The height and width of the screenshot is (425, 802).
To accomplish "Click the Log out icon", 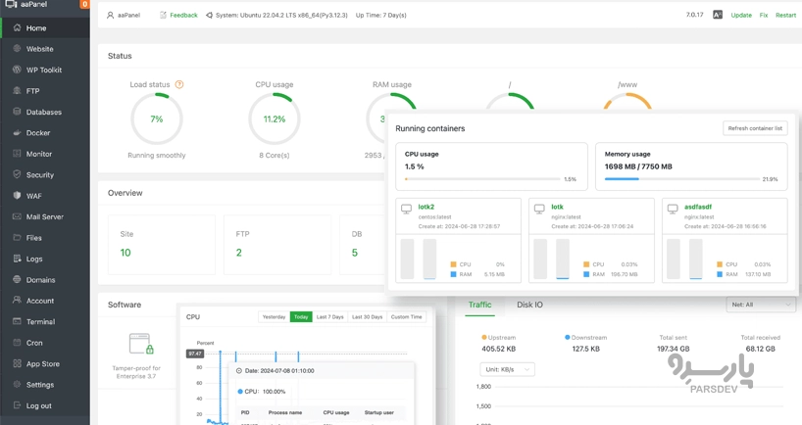I will click(x=17, y=405).
